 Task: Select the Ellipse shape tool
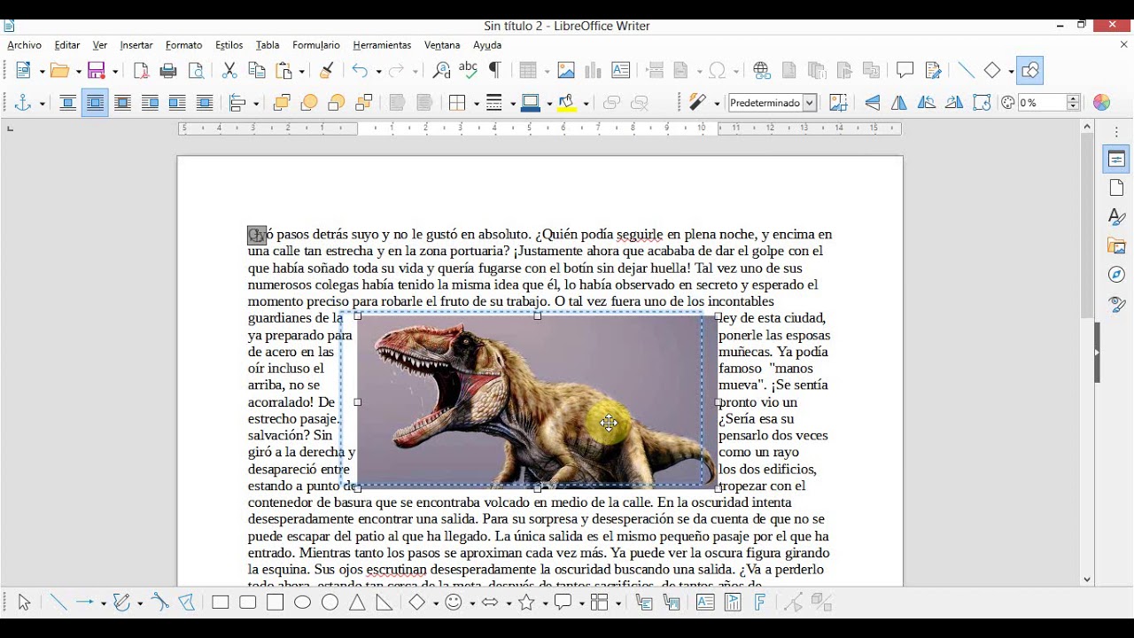[302, 603]
